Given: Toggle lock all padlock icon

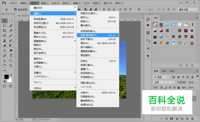Looking at the screenshot, I should tap(178, 87).
